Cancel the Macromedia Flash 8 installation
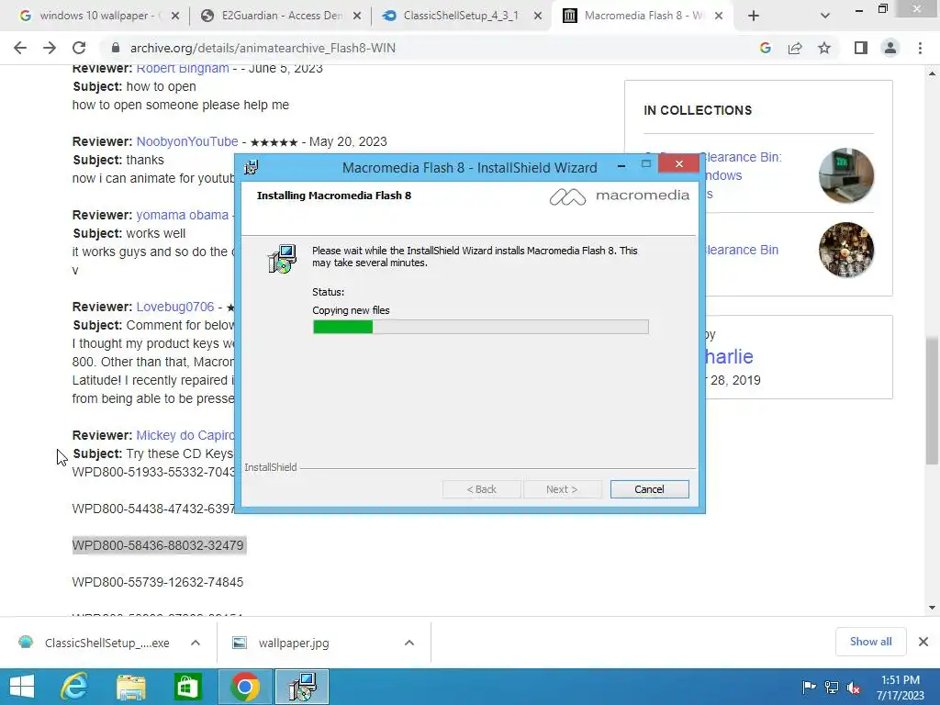Viewport: 940px width, 705px height. tap(649, 489)
